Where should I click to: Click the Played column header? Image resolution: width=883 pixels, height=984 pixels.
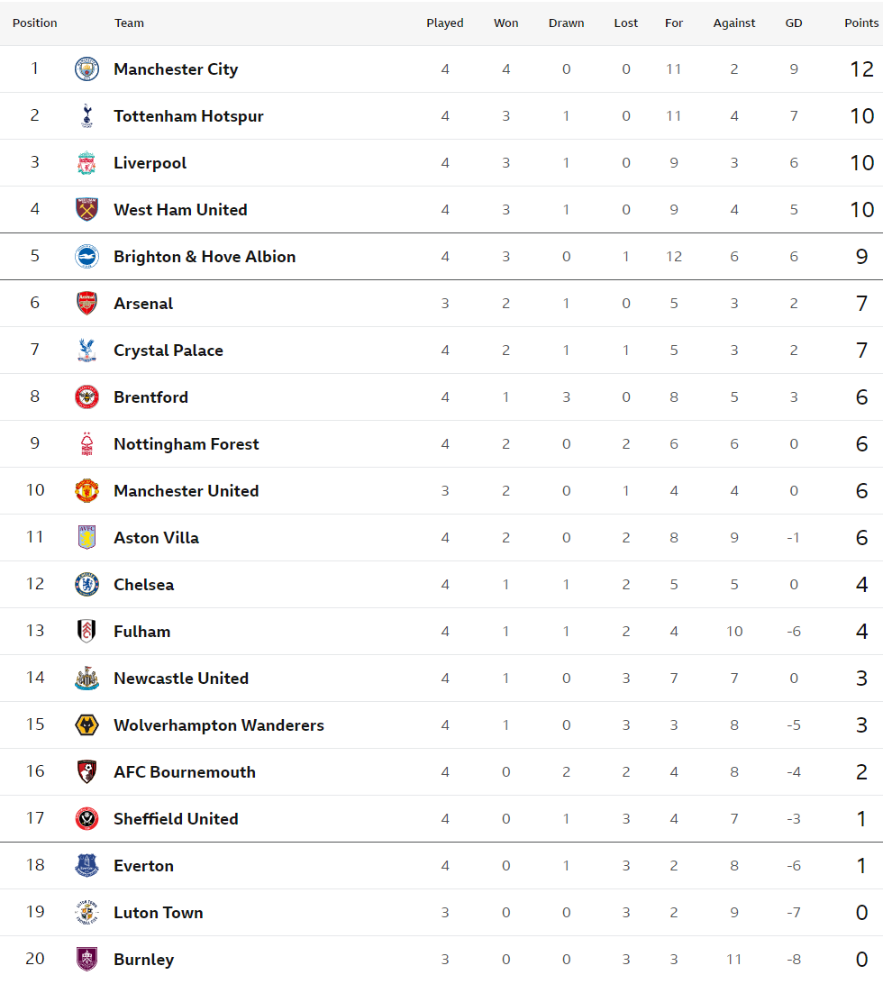click(x=445, y=23)
